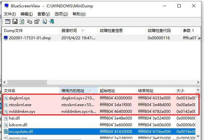The height and width of the screenshot is (140, 204).
Task: Maximize the BlueScreenView window
Action: pos(179,6)
